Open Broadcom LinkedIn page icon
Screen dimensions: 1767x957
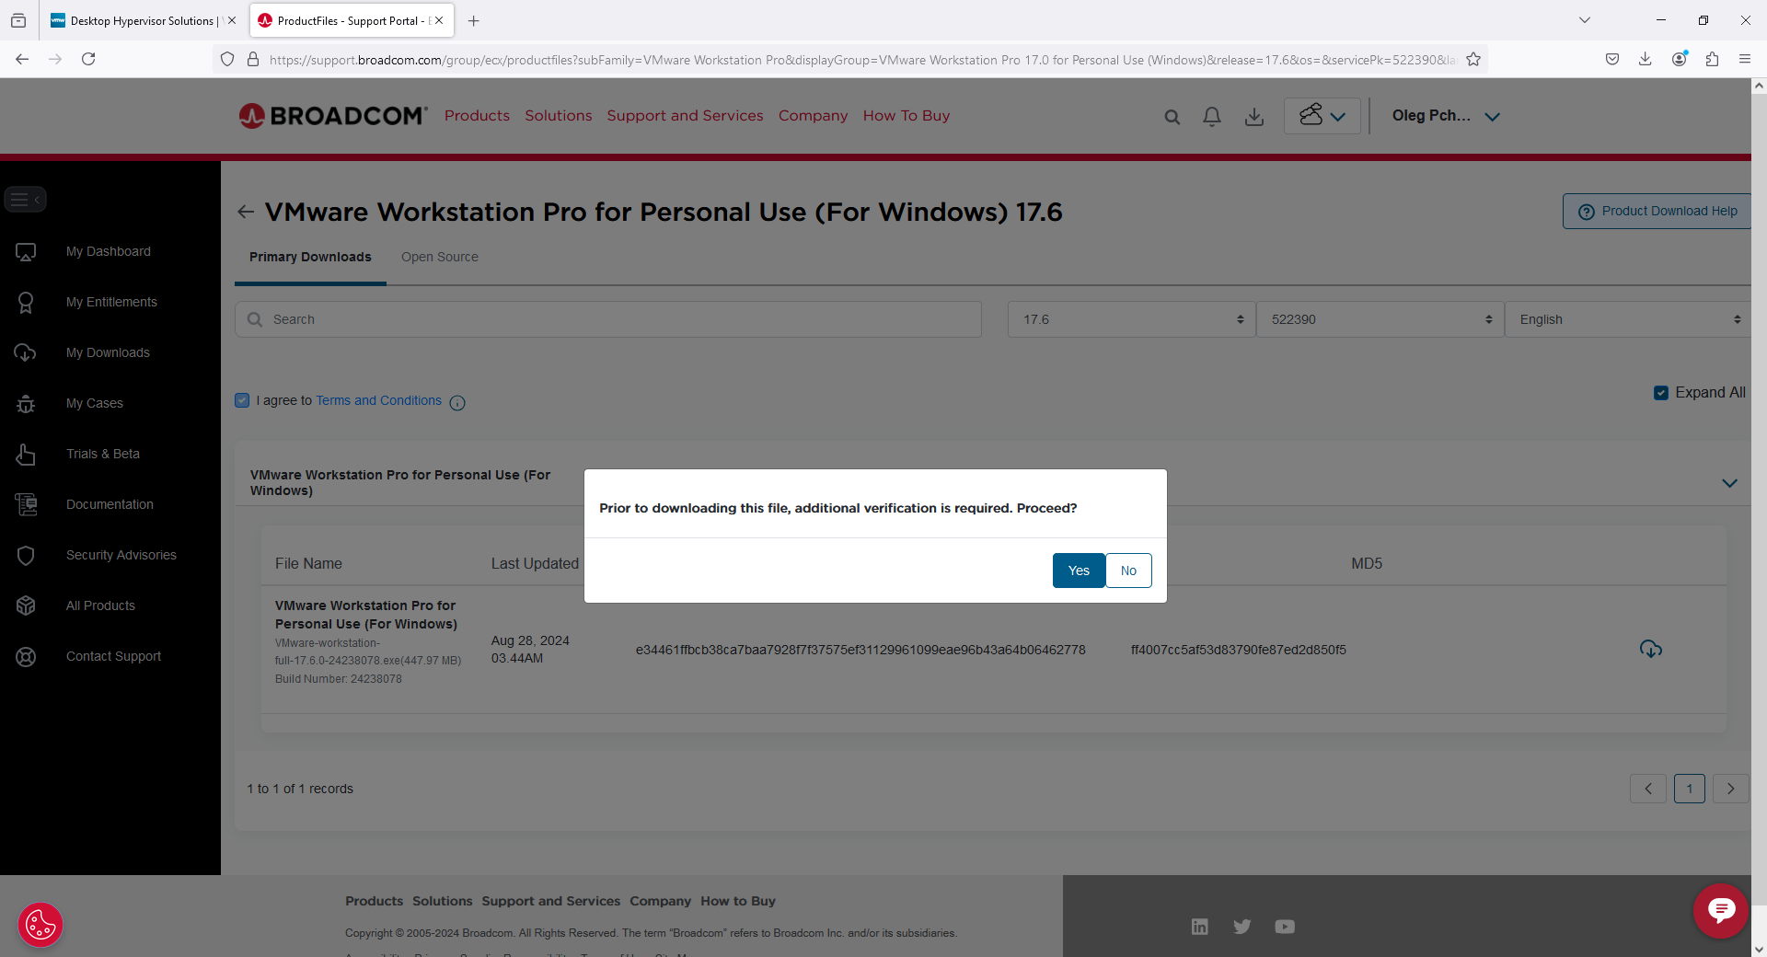pyautogui.click(x=1199, y=927)
